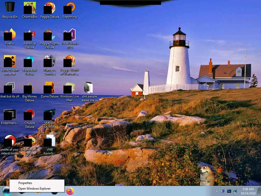Screen dimensions: 261x196
Task: Click the Show Desktop strip beside the clock
Action: 259,191
